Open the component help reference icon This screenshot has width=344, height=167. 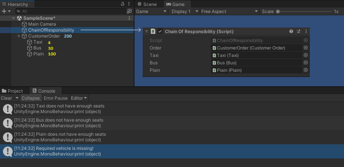pyautogui.click(x=291, y=31)
